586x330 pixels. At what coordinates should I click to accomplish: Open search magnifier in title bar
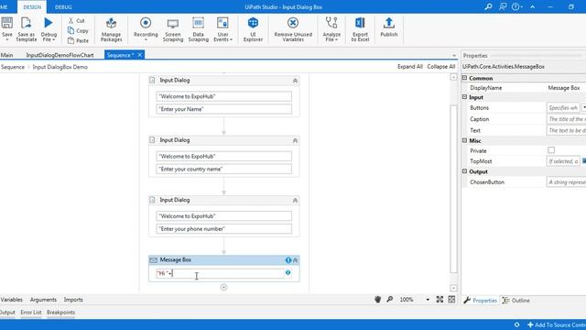tap(488, 6)
